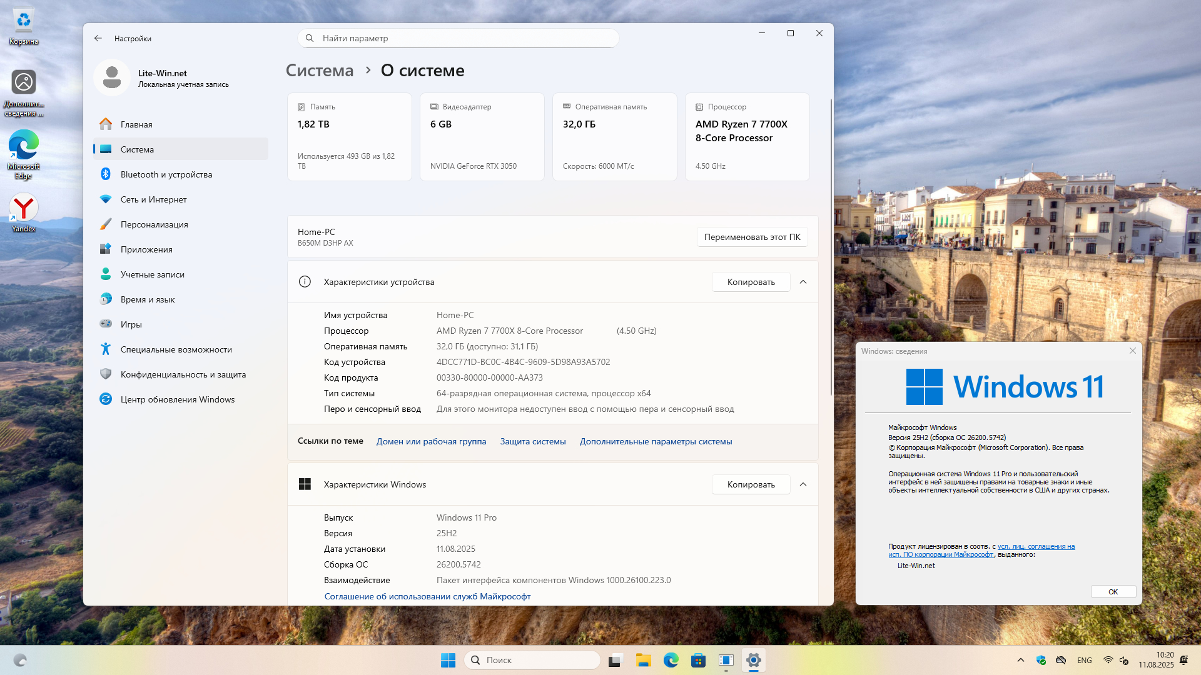The height and width of the screenshot is (675, 1201).
Task: Open Персонализация settings section
Action: [154, 224]
